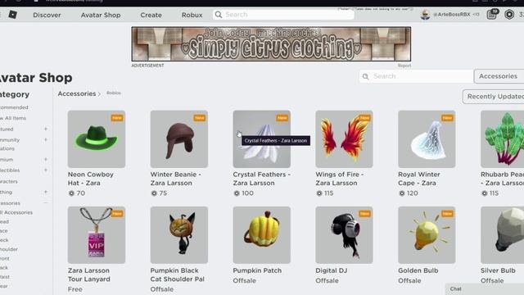The width and height of the screenshot is (524, 295).
Task: Collapse the Accessories category minus icon
Action: pos(46,203)
